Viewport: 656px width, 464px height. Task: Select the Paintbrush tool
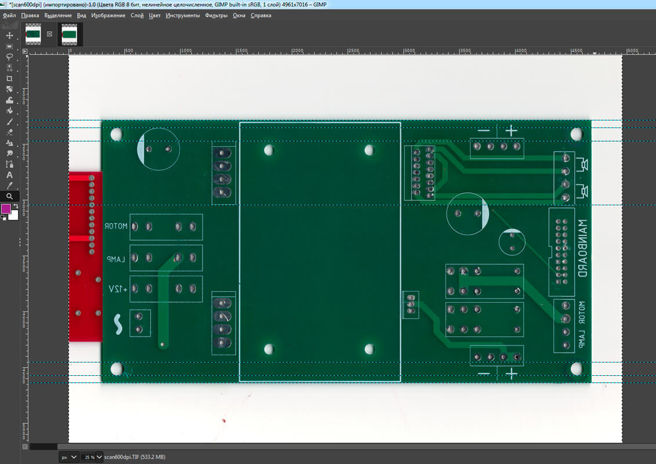[9, 122]
